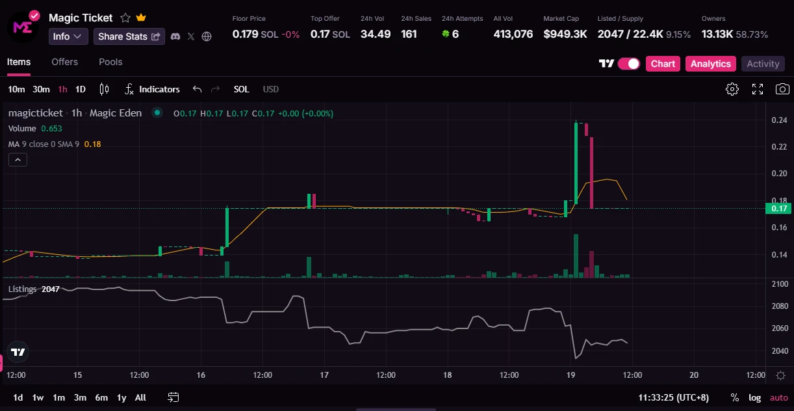Toggle percent scale on the chart

735,397
